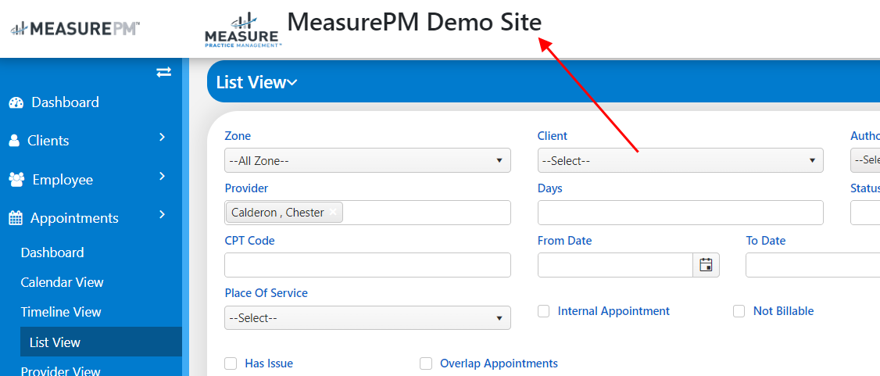Click the From Date input field

(x=615, y=265)
